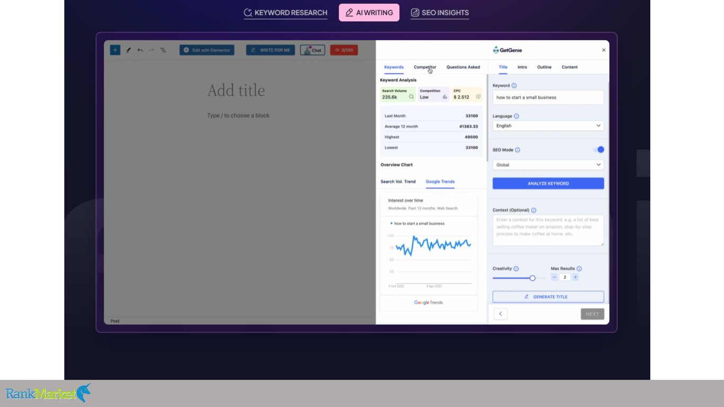
Task: Click the Lowest row in Keyword Analysis
Action: tap(431, 148)
